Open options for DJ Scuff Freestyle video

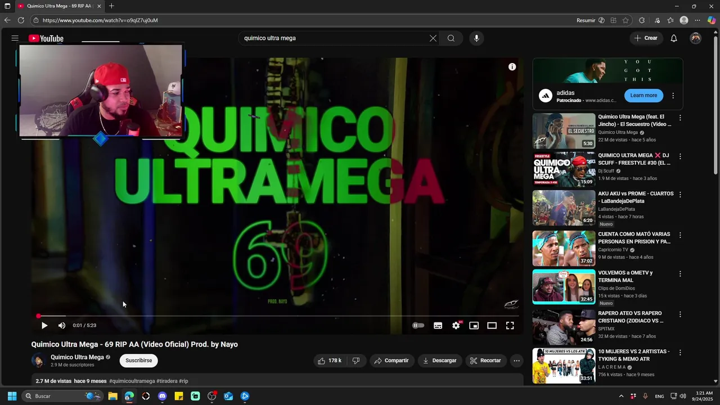(680, 156)
